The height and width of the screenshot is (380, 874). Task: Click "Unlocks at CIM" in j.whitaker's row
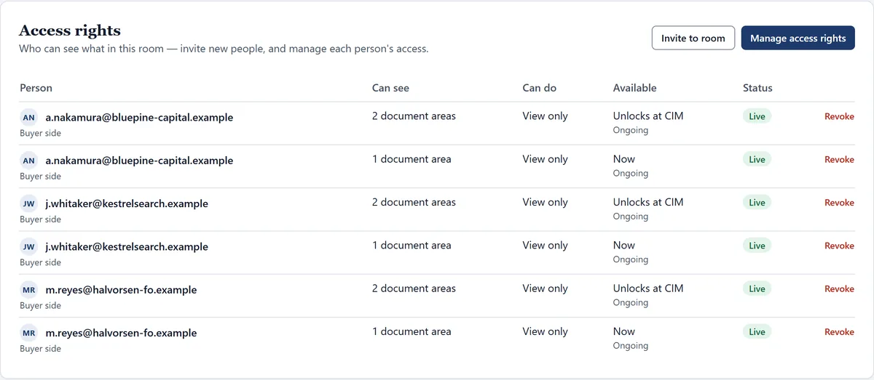[x=648, y=202]
